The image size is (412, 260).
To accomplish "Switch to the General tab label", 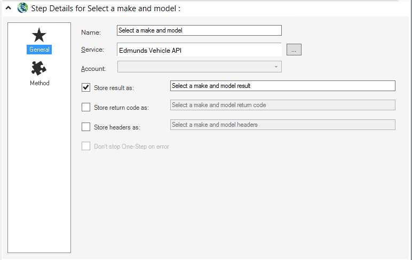I will (39, 50).
